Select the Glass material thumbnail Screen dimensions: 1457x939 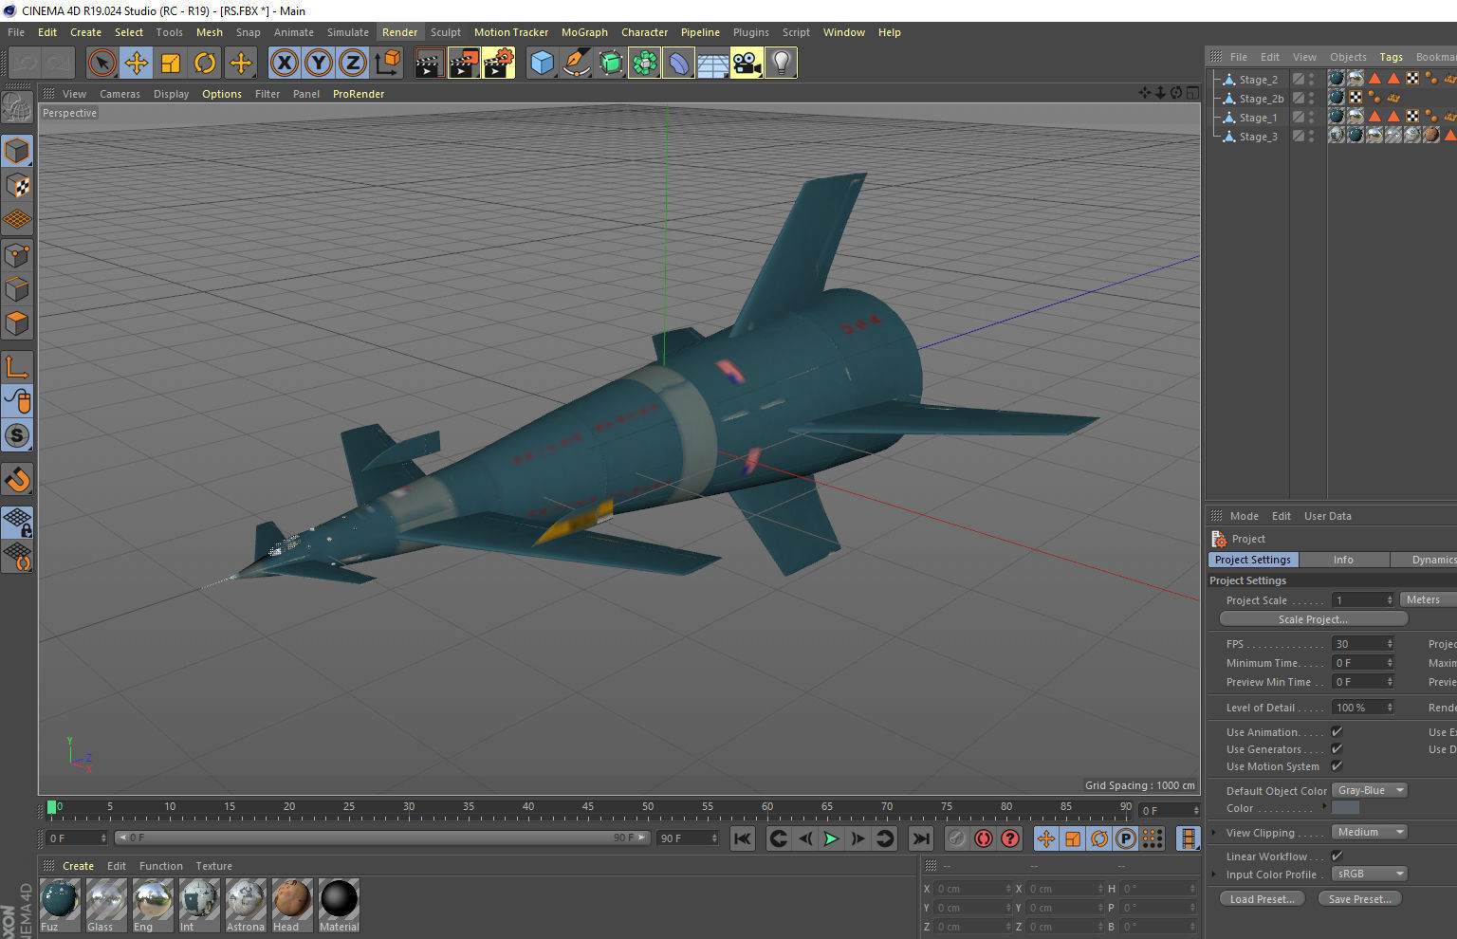pos(105,904)
